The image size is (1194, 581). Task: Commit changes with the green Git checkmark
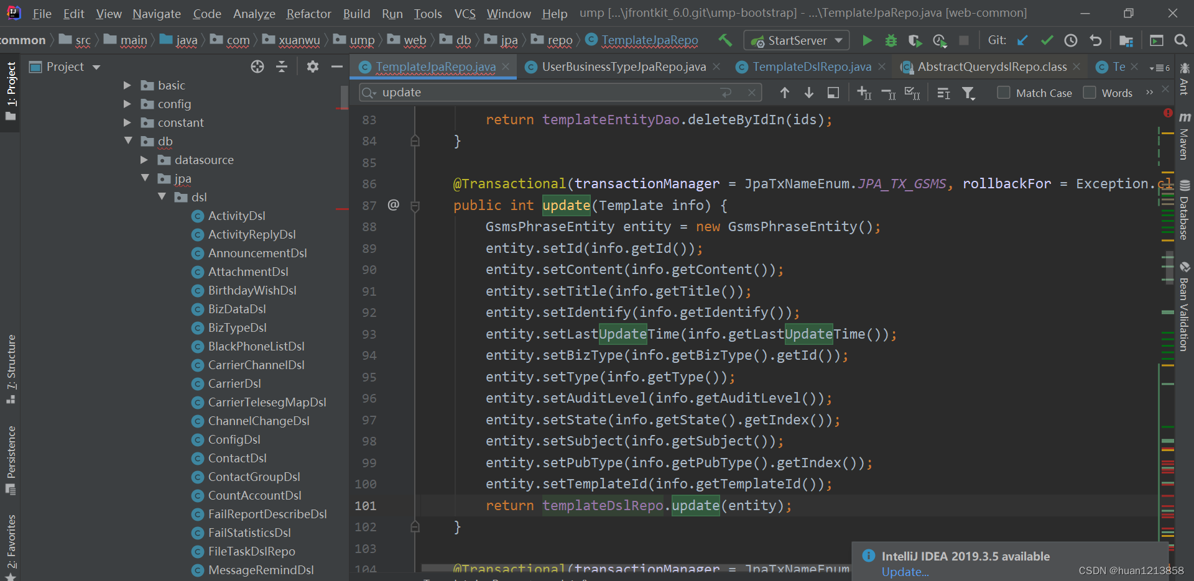pyautogui.click(x=1047, y=40)
